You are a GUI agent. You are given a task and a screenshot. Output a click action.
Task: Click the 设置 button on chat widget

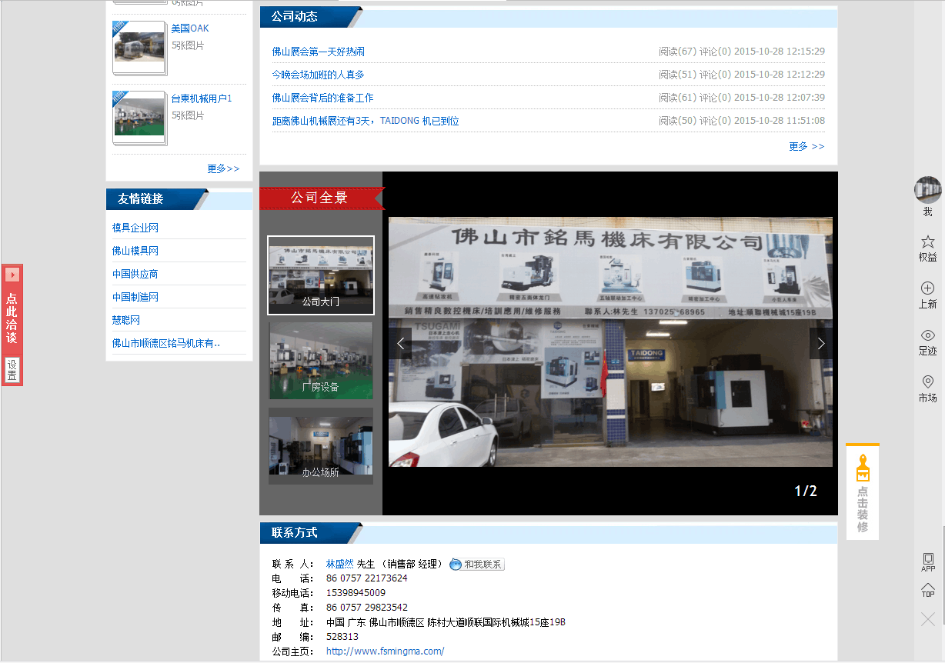[12, 369]
